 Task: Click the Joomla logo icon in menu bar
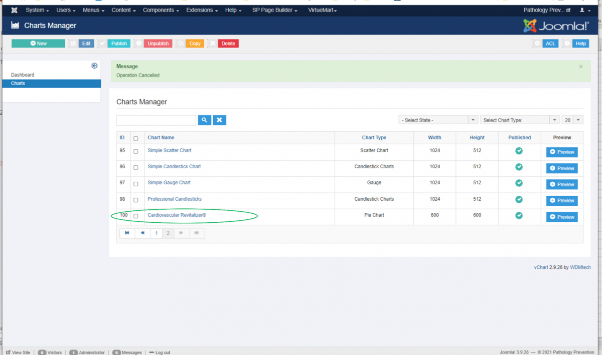15,10
